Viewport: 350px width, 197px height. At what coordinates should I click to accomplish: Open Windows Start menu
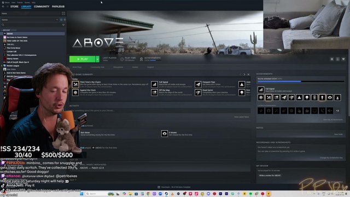point(81,194)
